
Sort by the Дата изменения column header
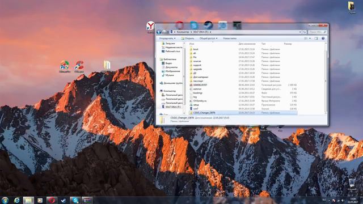point(247,44)
